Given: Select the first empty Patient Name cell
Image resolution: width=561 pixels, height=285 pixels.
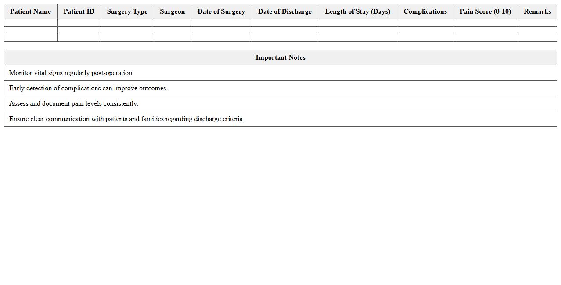Looking at the screenshot, I should pos(30,22).
